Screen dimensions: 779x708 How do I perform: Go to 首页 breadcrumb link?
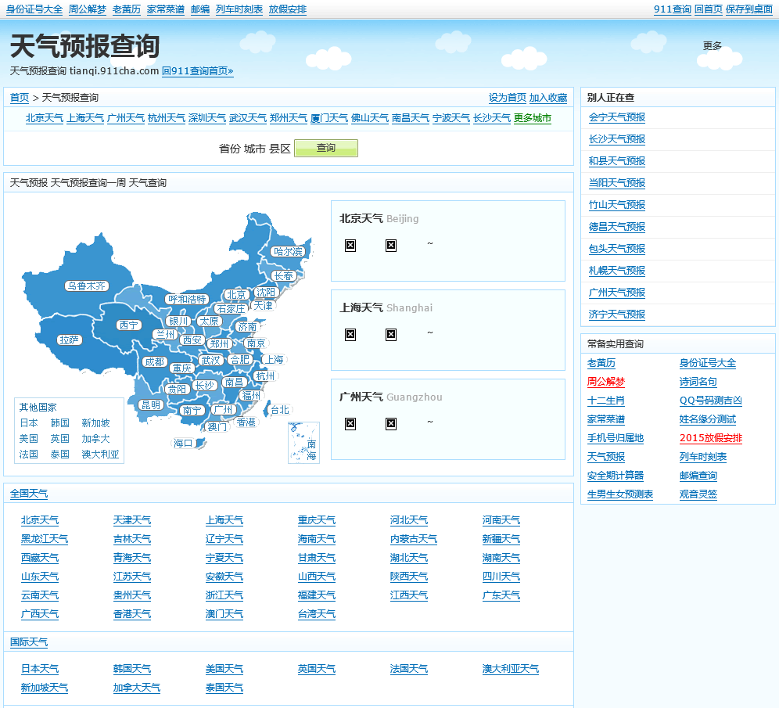point(20,98)
